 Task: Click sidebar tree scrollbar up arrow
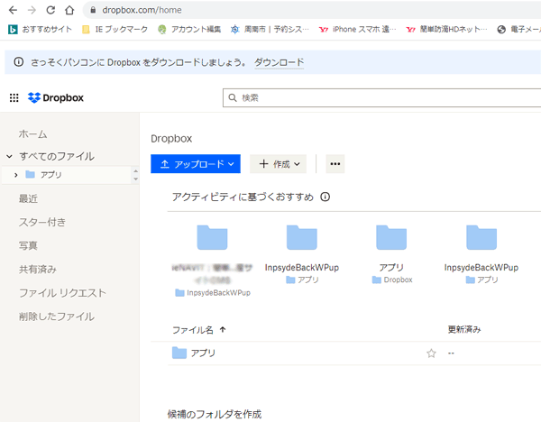[x=135, y=170]
